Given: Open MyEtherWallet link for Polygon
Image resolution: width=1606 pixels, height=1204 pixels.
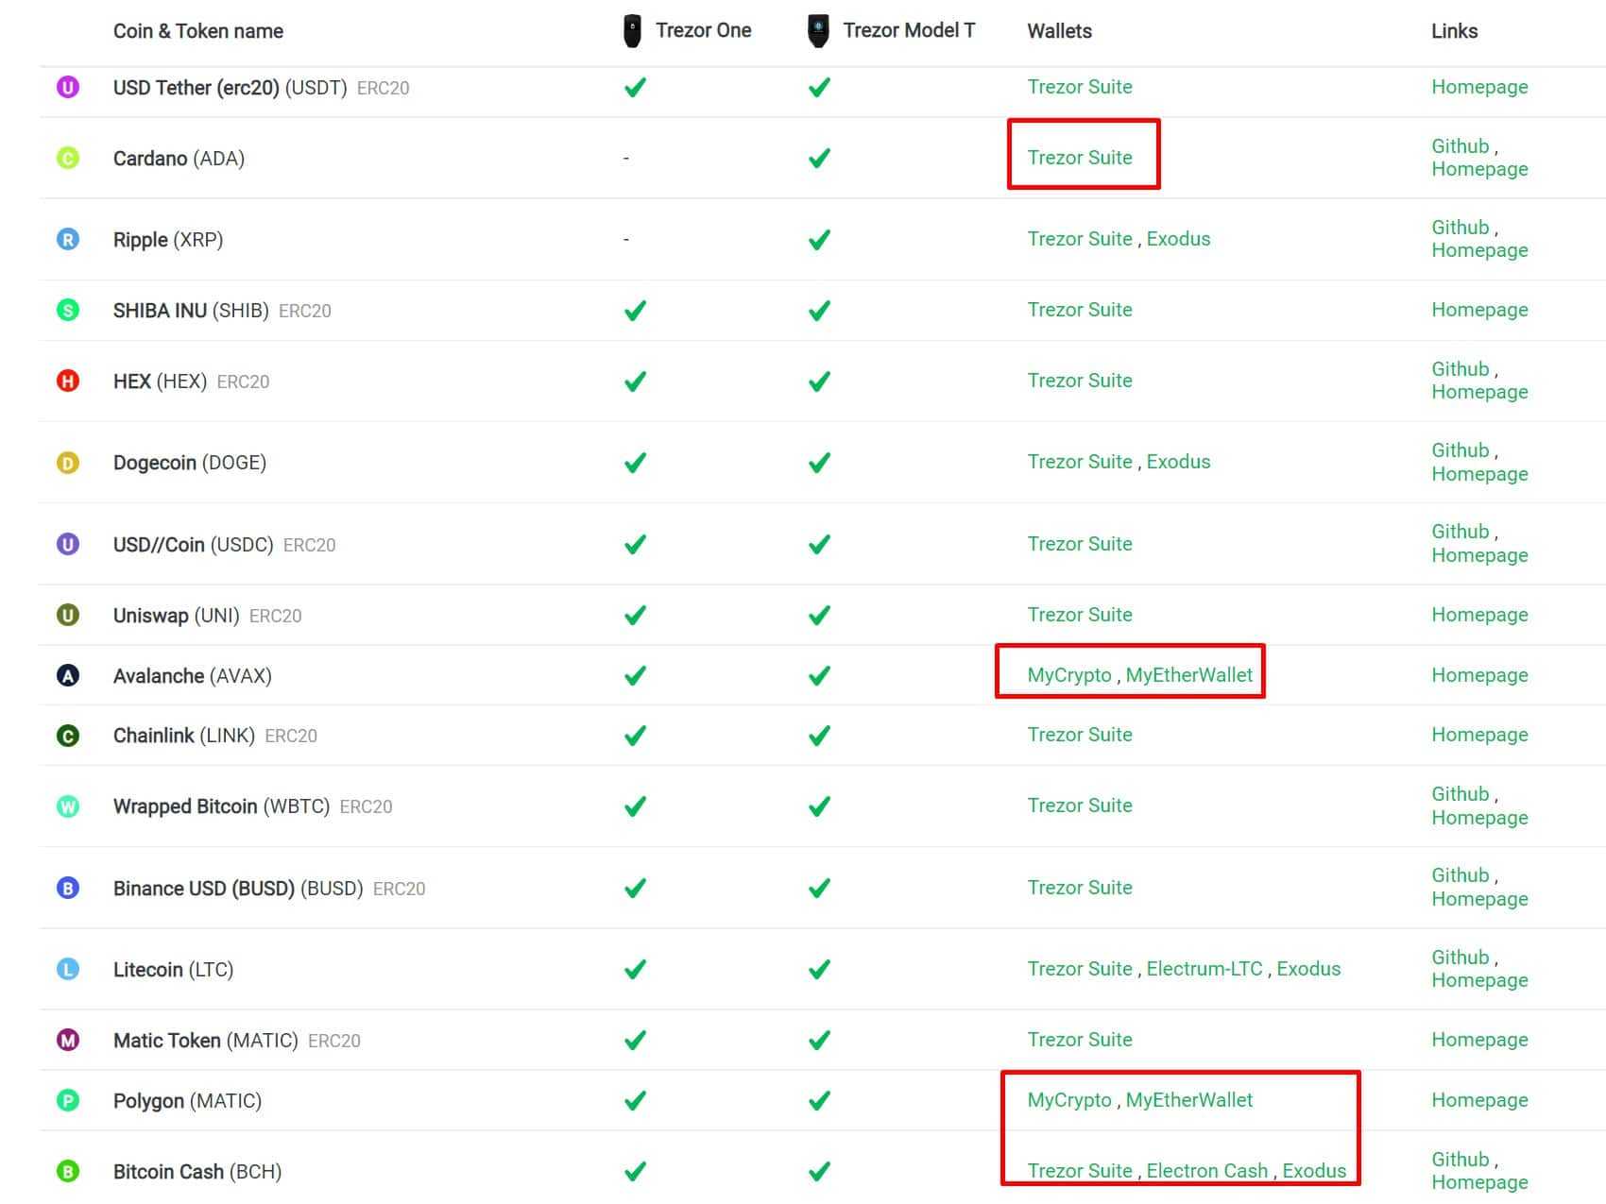Looking at the screenshot, I should pyautogui.click(x=1190, y=1100).
